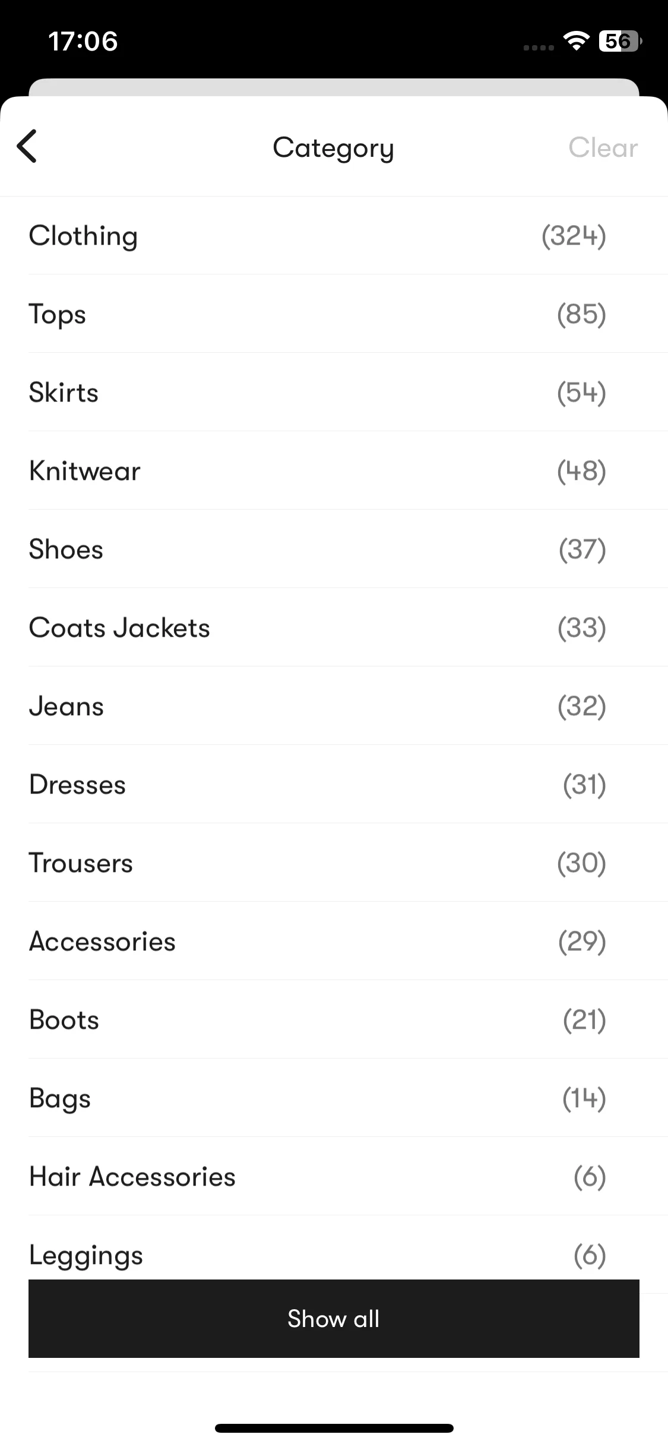Choose the Knitwear filter option
668x1447 pixels.
[x=334, y=470]
